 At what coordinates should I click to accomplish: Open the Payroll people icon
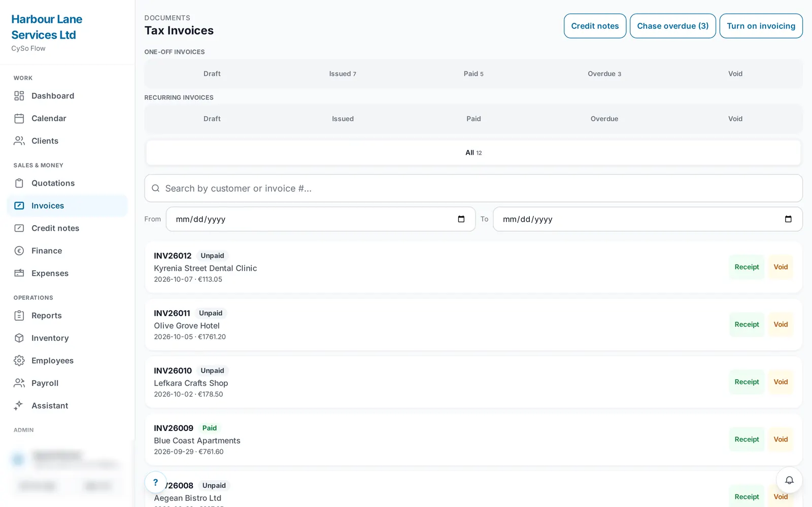pos(19,383)
